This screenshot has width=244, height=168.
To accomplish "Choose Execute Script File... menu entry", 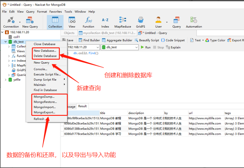I will tap(47, 74).
